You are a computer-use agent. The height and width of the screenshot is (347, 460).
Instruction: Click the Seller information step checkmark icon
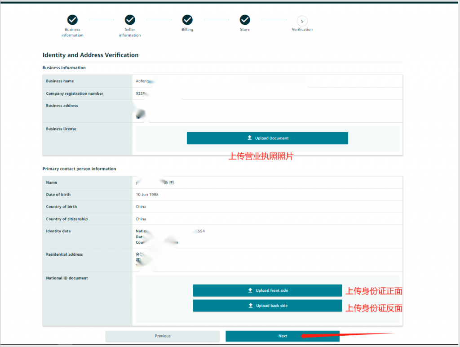(x=130, y=20)
